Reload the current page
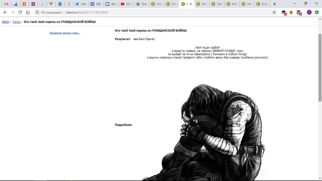The height and width of the screenshot is (181, 322). 20,12
